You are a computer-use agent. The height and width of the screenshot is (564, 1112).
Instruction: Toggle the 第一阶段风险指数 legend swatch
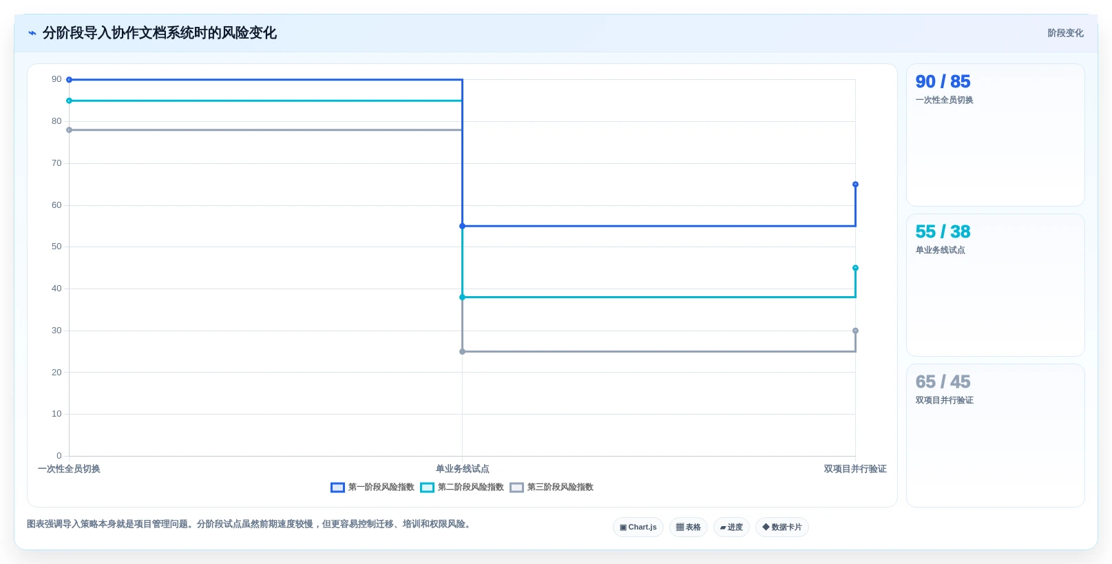337,488
